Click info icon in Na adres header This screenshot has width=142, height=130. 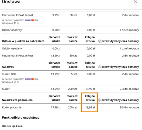(99, 67)
